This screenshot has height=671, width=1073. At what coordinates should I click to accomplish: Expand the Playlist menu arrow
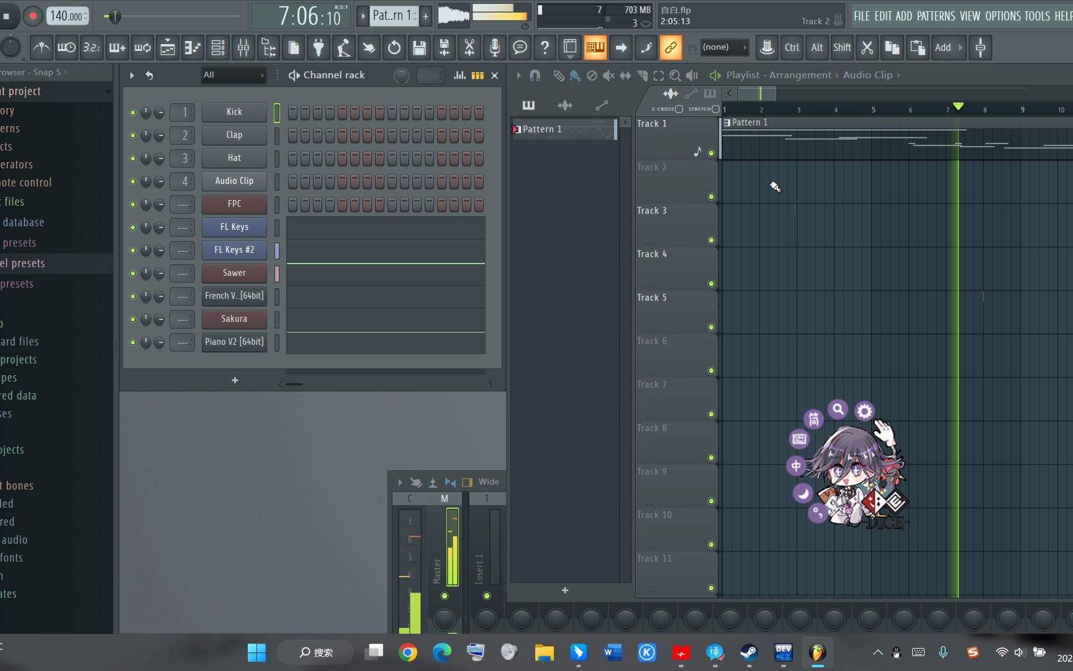pos(518,75)
